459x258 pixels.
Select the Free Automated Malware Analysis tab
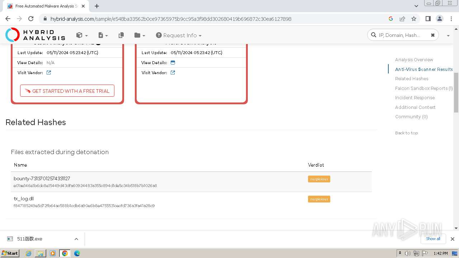(46, 6)
